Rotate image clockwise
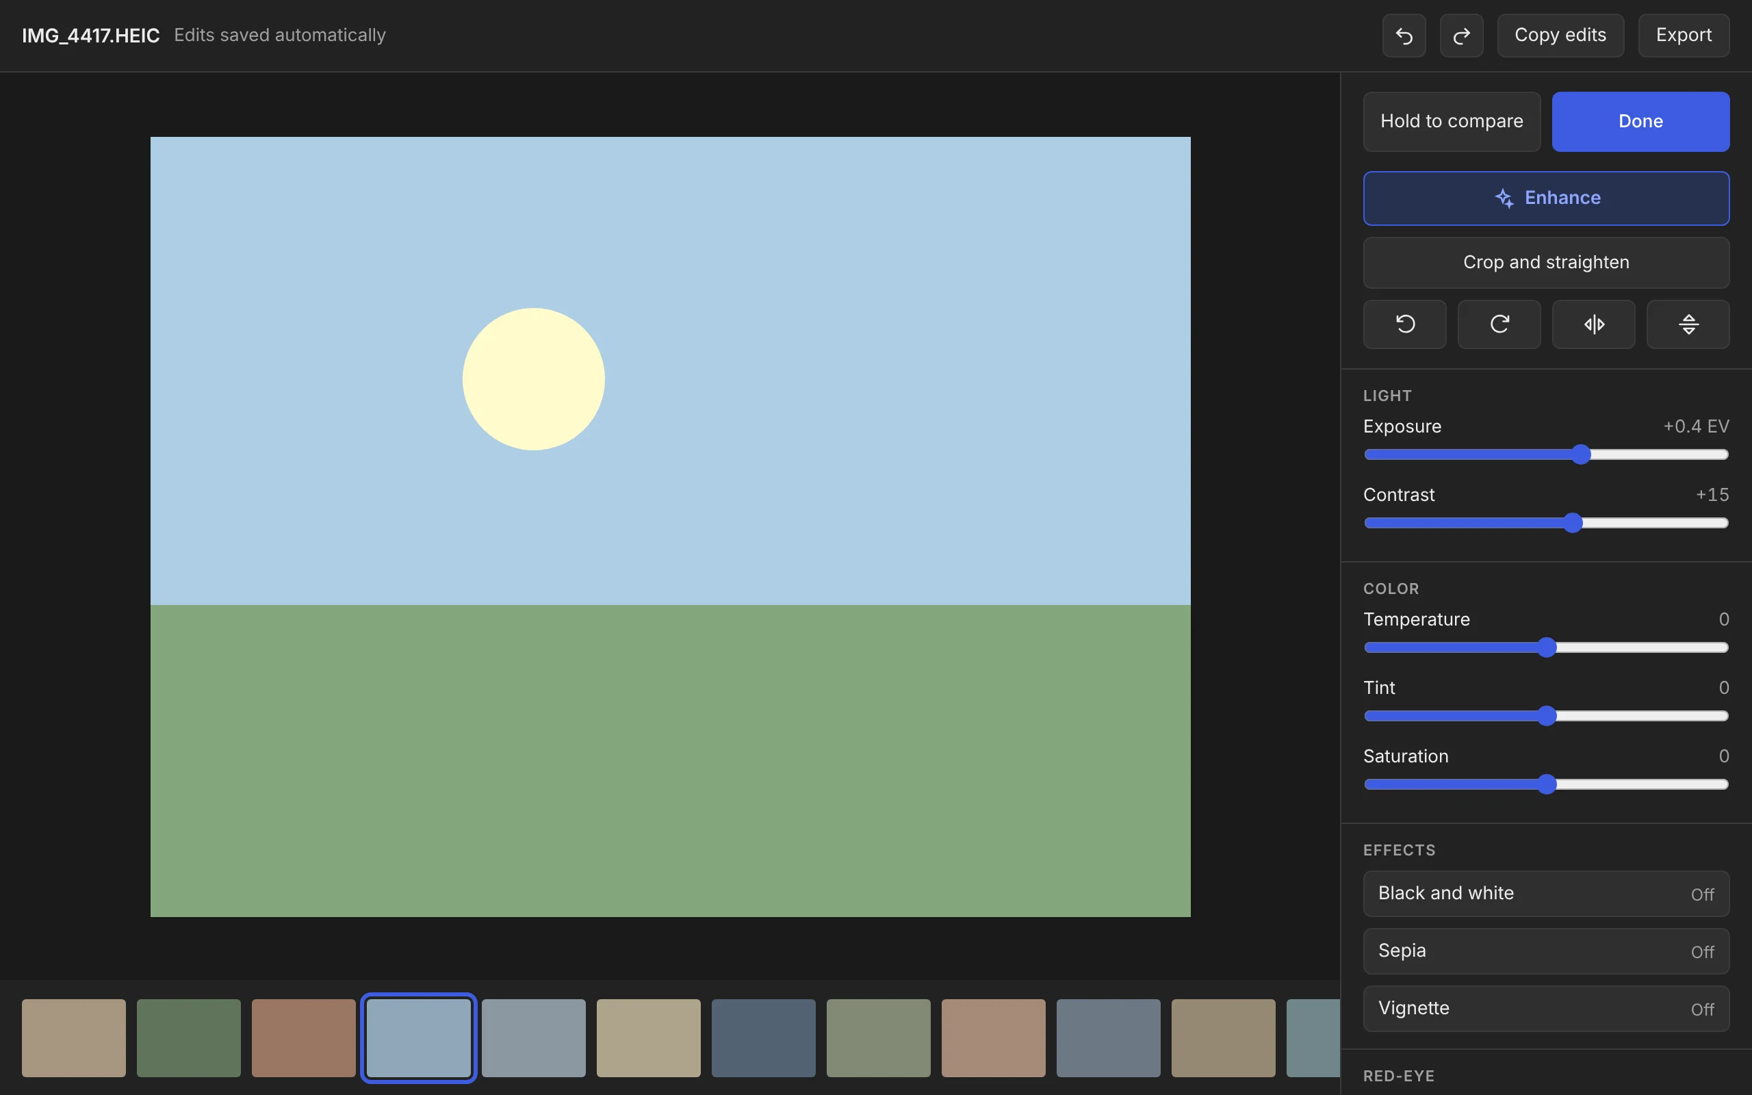 pos(1499,324)
